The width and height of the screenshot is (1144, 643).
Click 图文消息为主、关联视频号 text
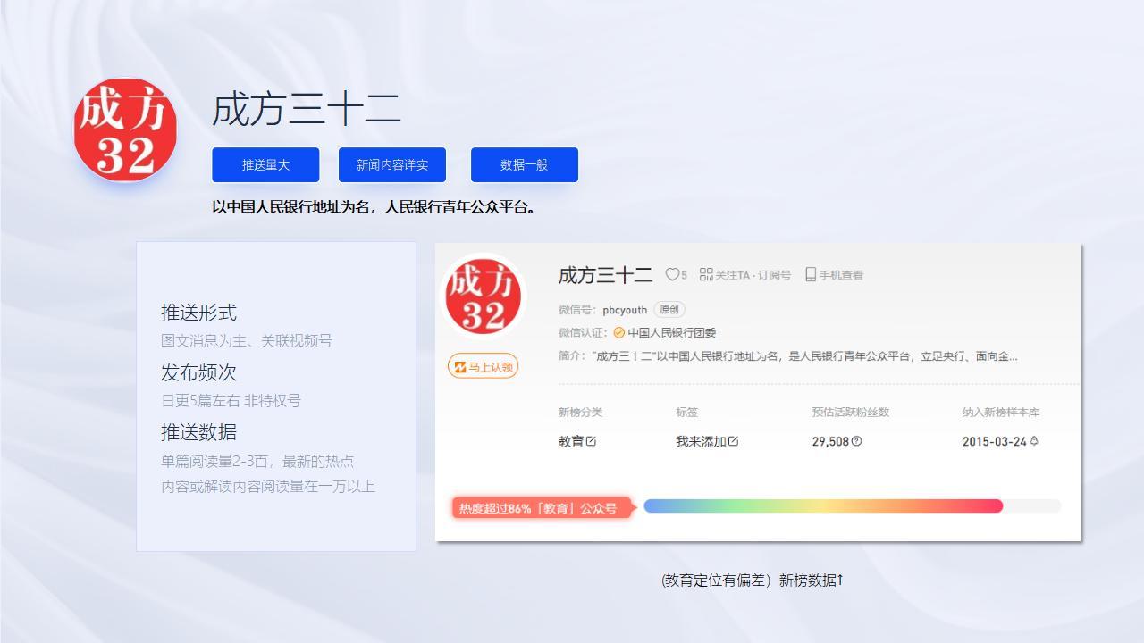click(x=247, y=340)
